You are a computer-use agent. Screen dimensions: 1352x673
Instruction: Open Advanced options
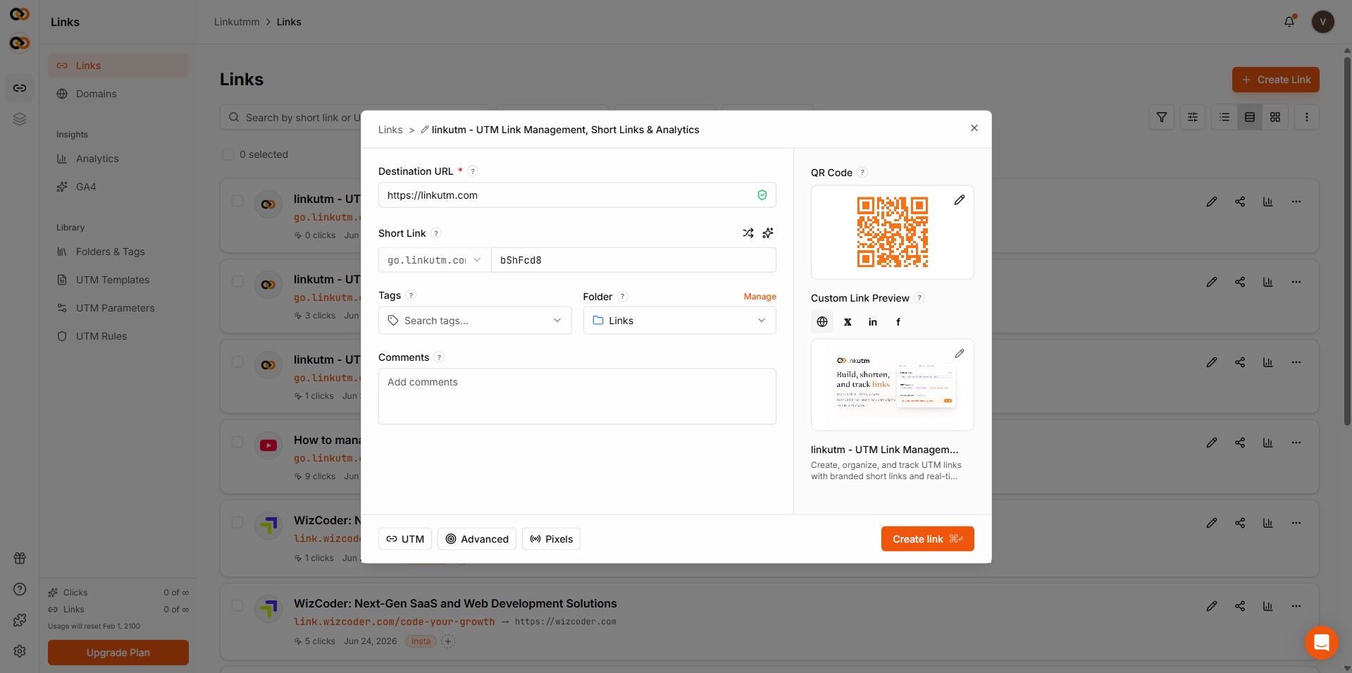[x=477, y=539]
